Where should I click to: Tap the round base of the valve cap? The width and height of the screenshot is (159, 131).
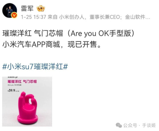(28, 119)
